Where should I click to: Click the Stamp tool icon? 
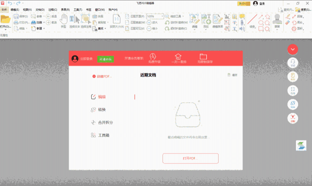pos(277,19)
